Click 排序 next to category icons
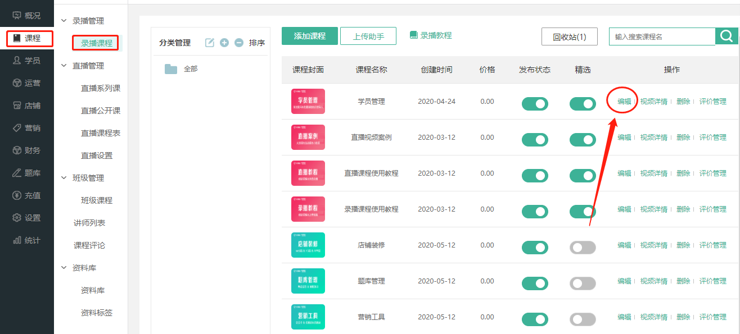The width and height of the screenshot is (740, 334). (257, 43)
